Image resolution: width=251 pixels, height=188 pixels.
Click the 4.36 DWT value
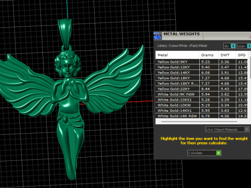(x=225, y=116)
